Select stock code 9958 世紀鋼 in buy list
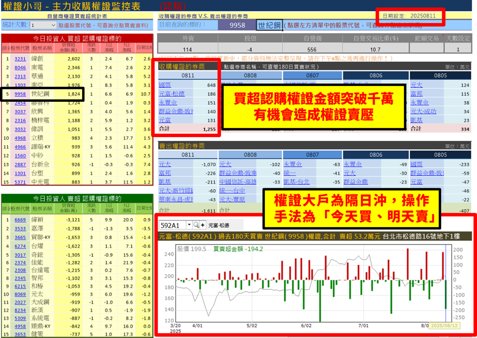This screenshot has height=338, width=477. pyautogui.click(x=20, y=94)
